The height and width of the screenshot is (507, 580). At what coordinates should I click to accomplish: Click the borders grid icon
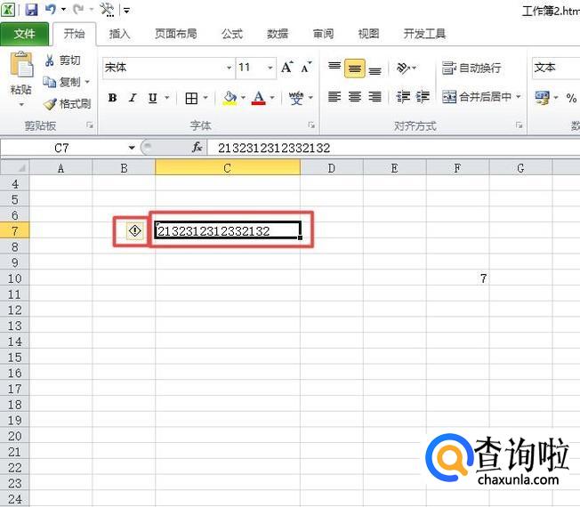(x=191, y=99)
